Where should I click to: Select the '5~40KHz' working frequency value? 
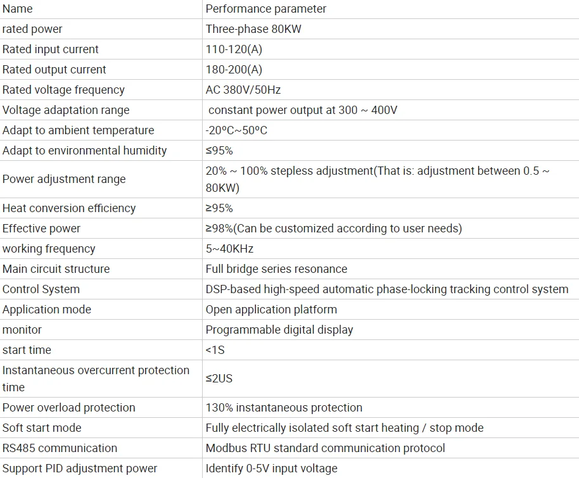pyautogui.click(x=229, y=249)
